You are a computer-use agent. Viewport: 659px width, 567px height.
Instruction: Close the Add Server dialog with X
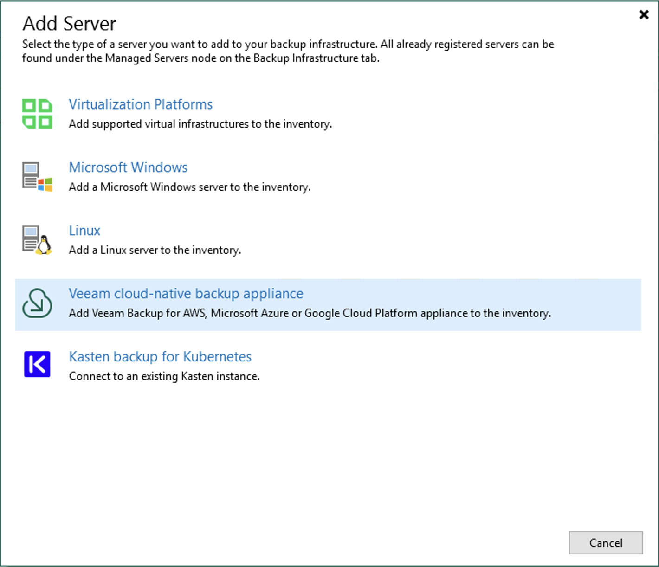click(644, 15)
